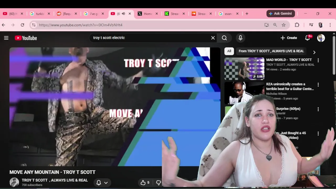Click the main video player
This screenshot has width=336, height=189.
(115, 107)
